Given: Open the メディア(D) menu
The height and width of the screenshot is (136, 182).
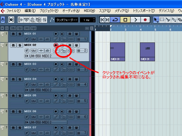Looking at the screenshot, I should click(x=122, y=11).
